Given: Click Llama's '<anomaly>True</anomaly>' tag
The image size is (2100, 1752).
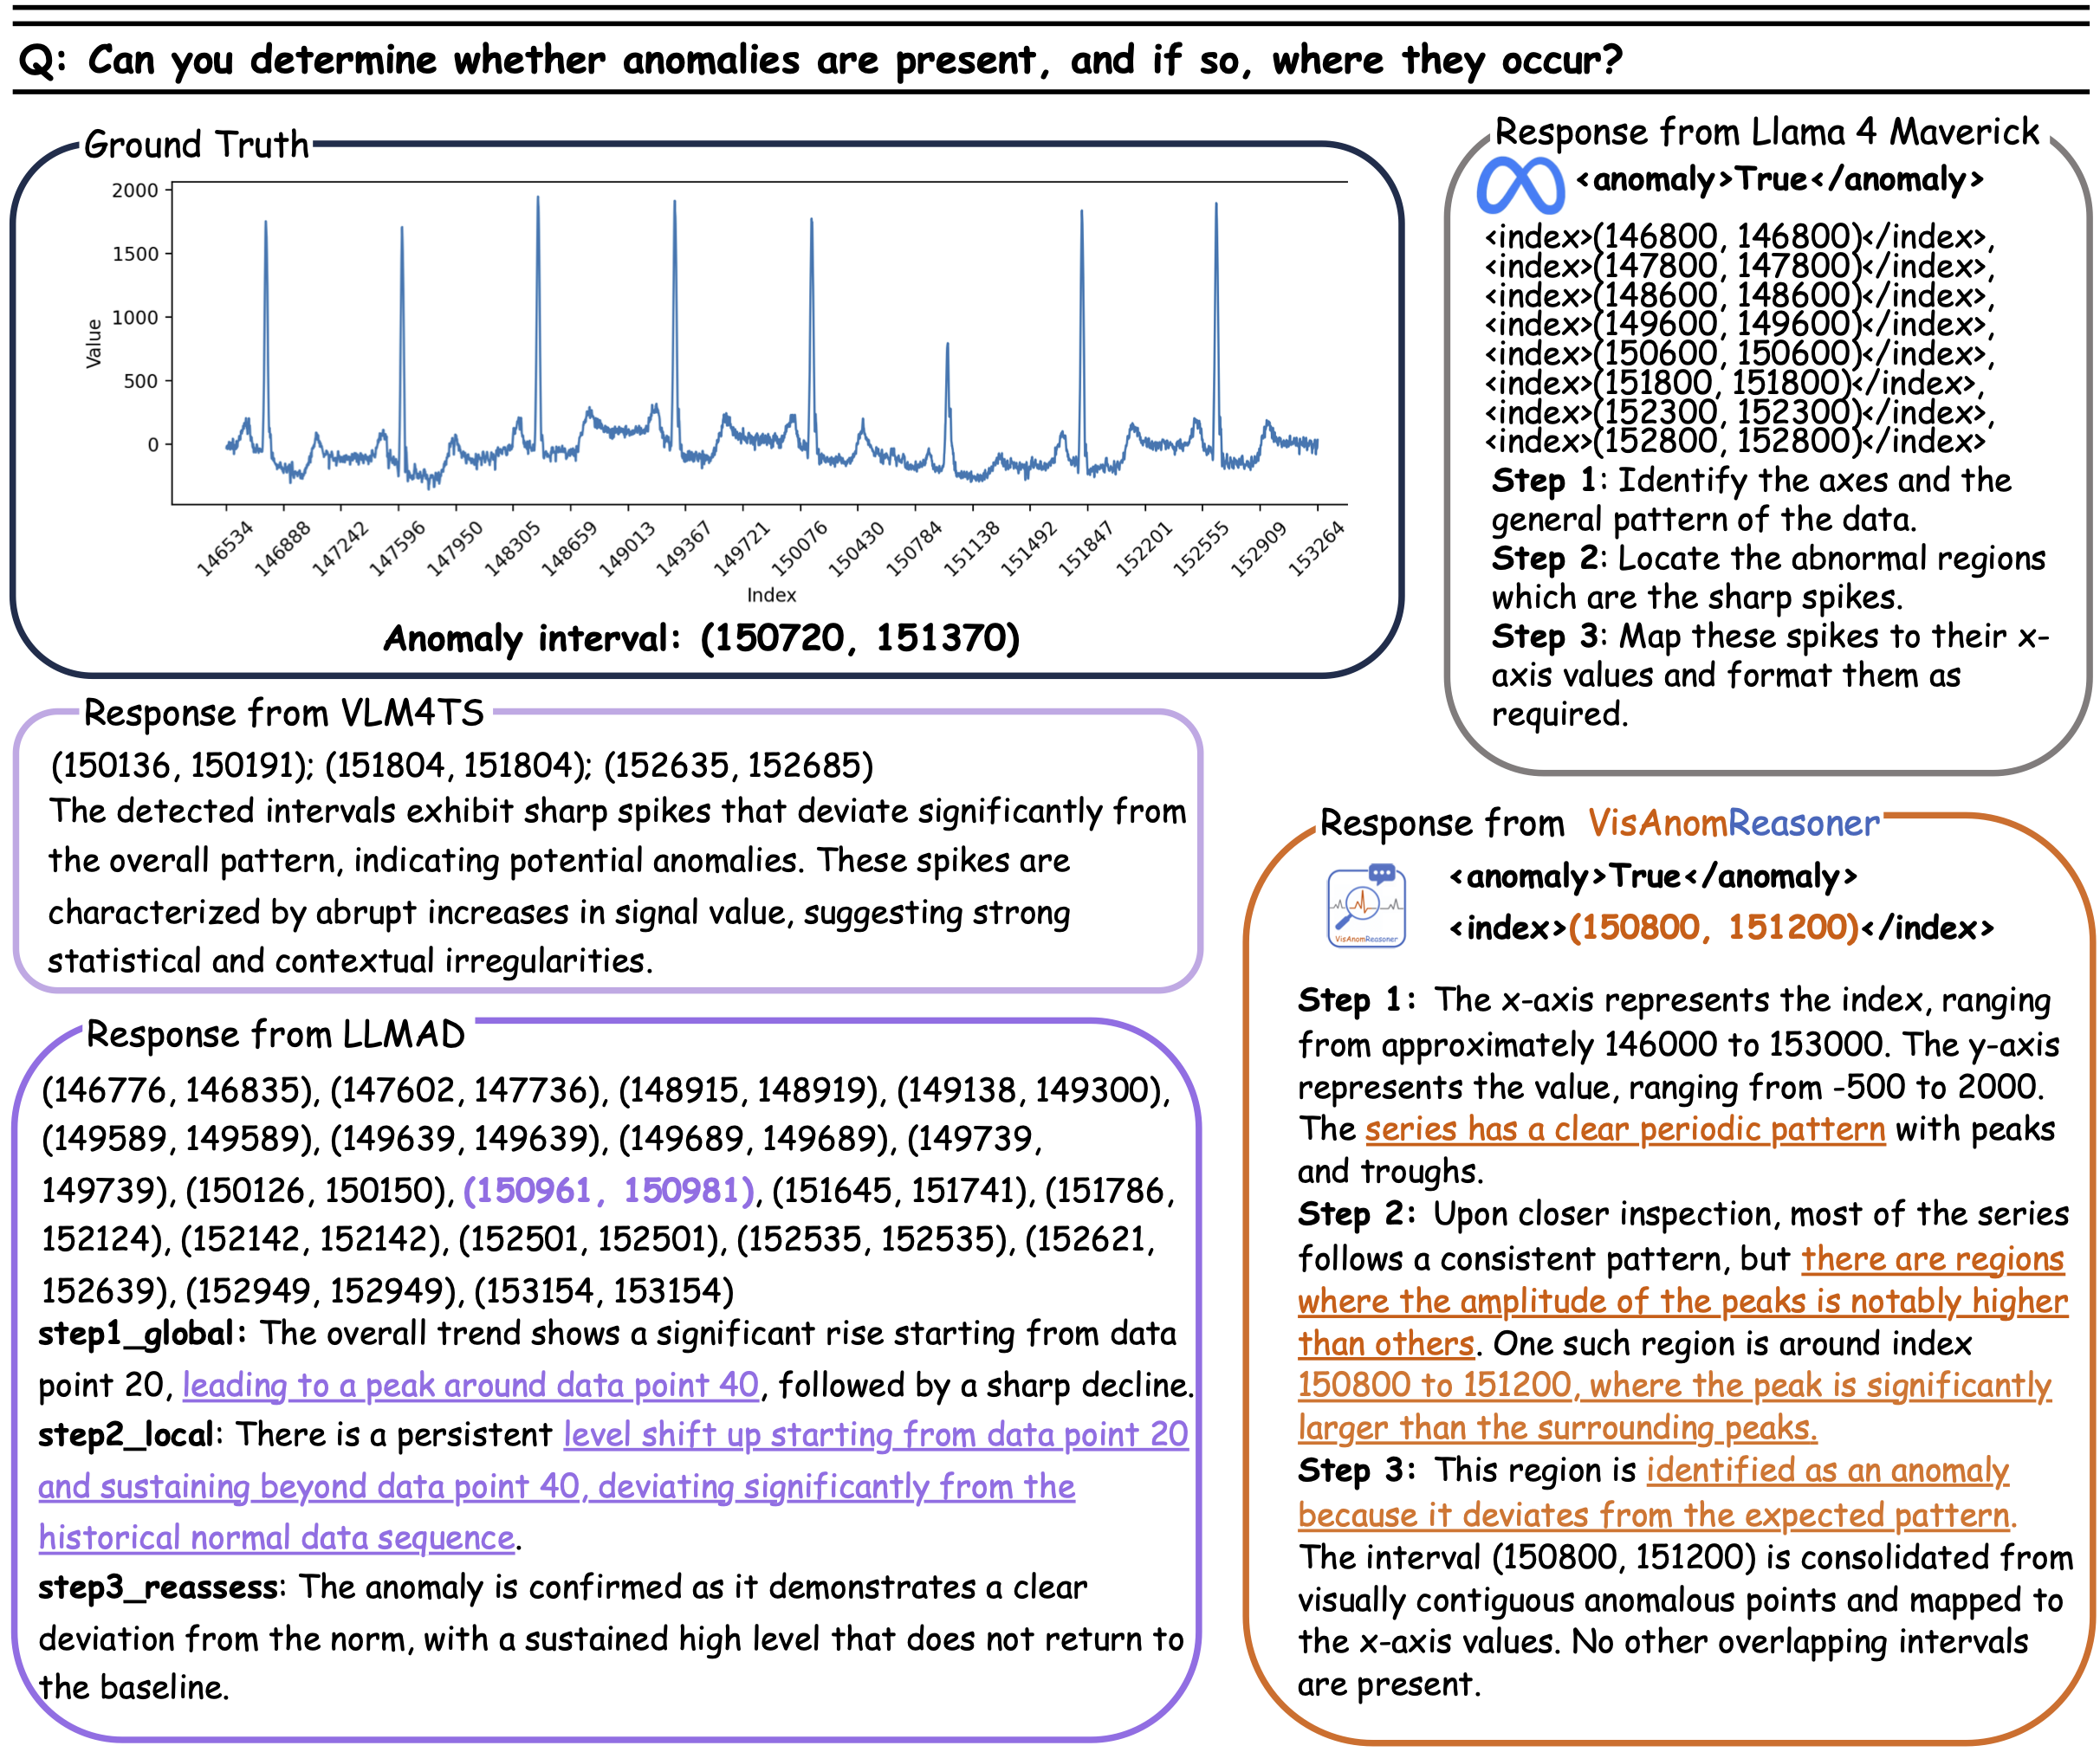Looking at the screenshot, I should coord(1779,180).
